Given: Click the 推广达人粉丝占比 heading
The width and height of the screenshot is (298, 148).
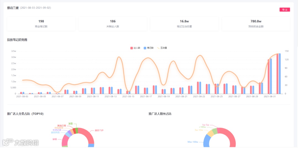Looking at the screenshot, I should 160,114.
